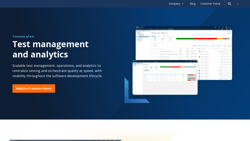Click the Test management and analytics heading

click(50, 49)
